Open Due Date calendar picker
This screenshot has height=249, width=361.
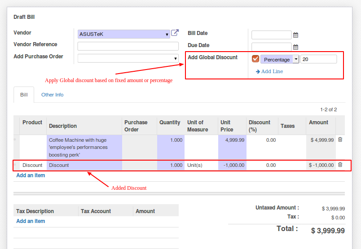pos(295,47)
